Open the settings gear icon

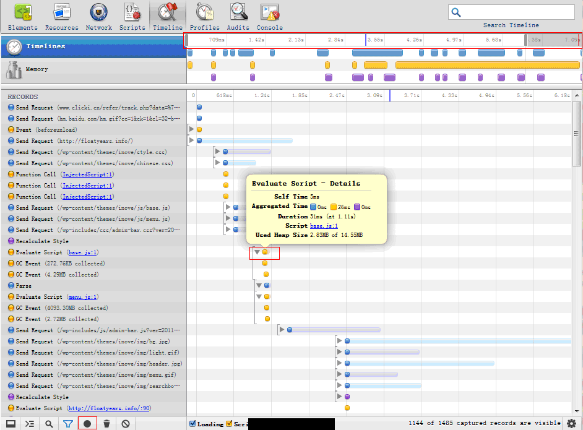[571, 423]
